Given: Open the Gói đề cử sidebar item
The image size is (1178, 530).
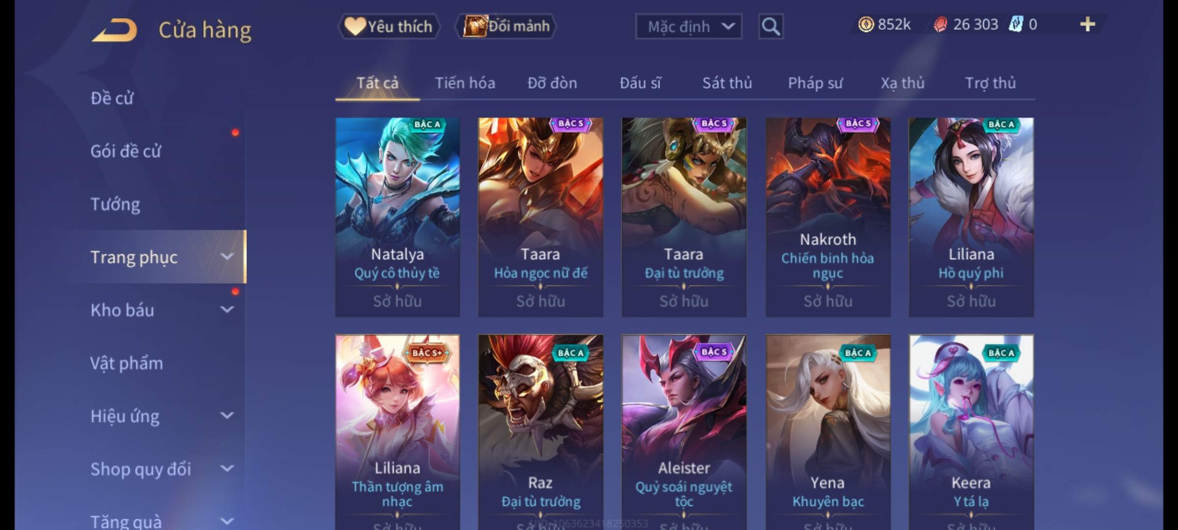Looking at the screenshot, I should (126, 151).
